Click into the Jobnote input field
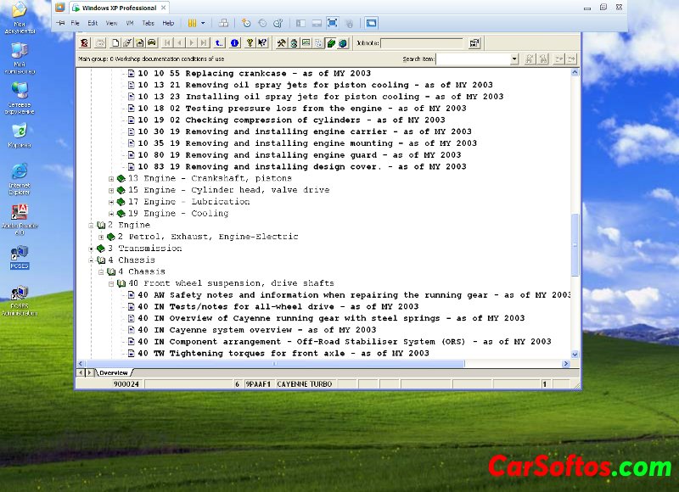 tap(422, 42)
